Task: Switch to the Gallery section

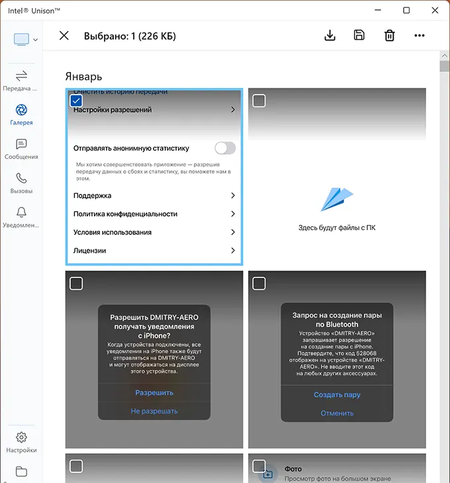Action: 21,114
